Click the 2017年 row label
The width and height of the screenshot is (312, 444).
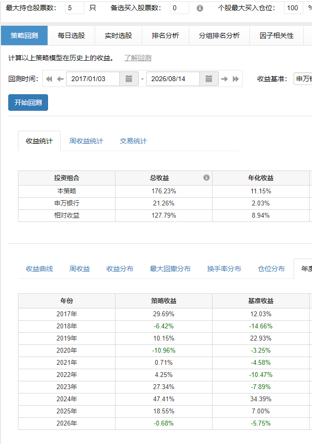tap(67, 314)
